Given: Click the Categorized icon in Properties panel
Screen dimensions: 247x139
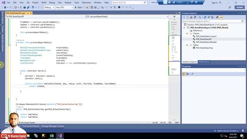Looking at the screenshot, I should 184,74.
